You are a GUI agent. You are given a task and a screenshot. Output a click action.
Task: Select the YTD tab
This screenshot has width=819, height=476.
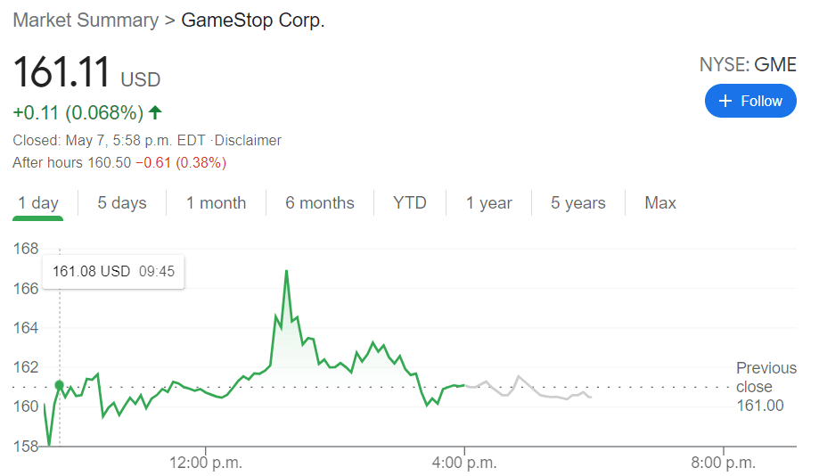coord(410,203)
